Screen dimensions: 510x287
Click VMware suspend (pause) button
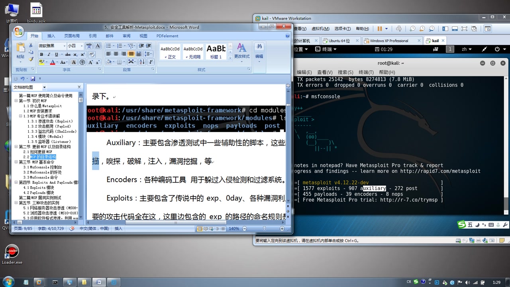tap(380, 29)
